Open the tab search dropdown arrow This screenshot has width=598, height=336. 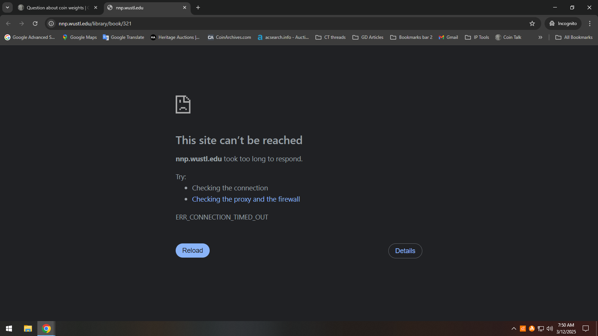point(7,7)
